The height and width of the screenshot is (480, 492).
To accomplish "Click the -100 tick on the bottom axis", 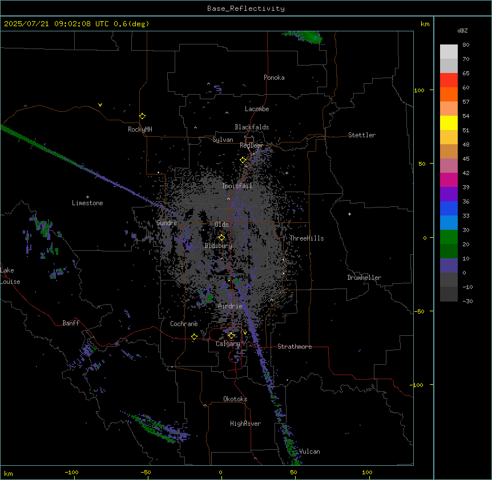I will click(71, 472).
